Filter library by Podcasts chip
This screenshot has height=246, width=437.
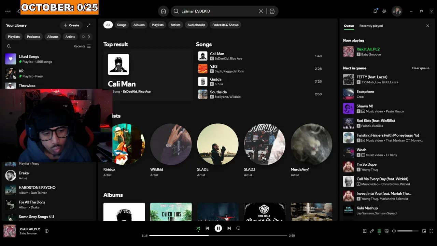33,37
